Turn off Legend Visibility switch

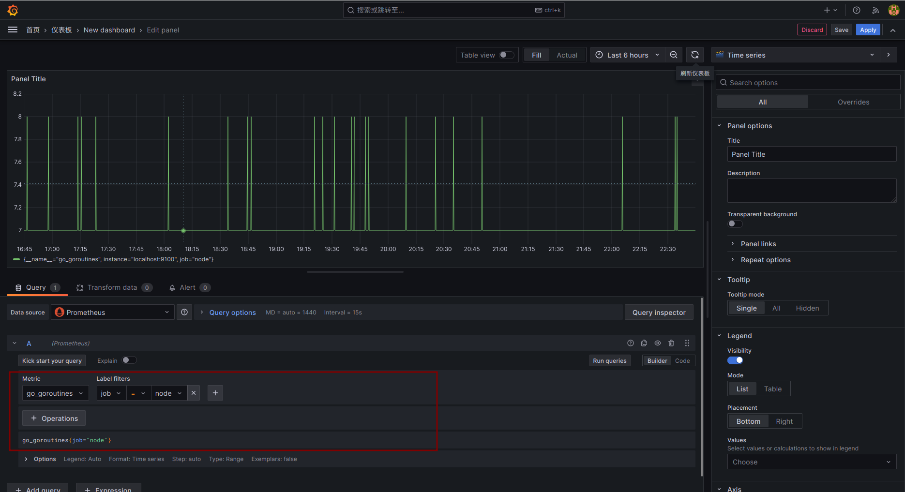[x=735, y=360]
